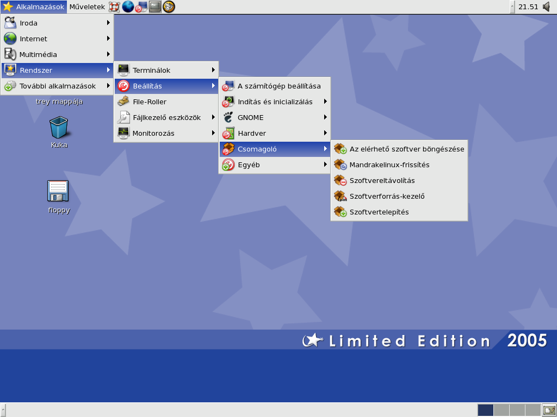Select the Rendszer menu entry
The width and height of the screenshot is (557, 417).
57,70
